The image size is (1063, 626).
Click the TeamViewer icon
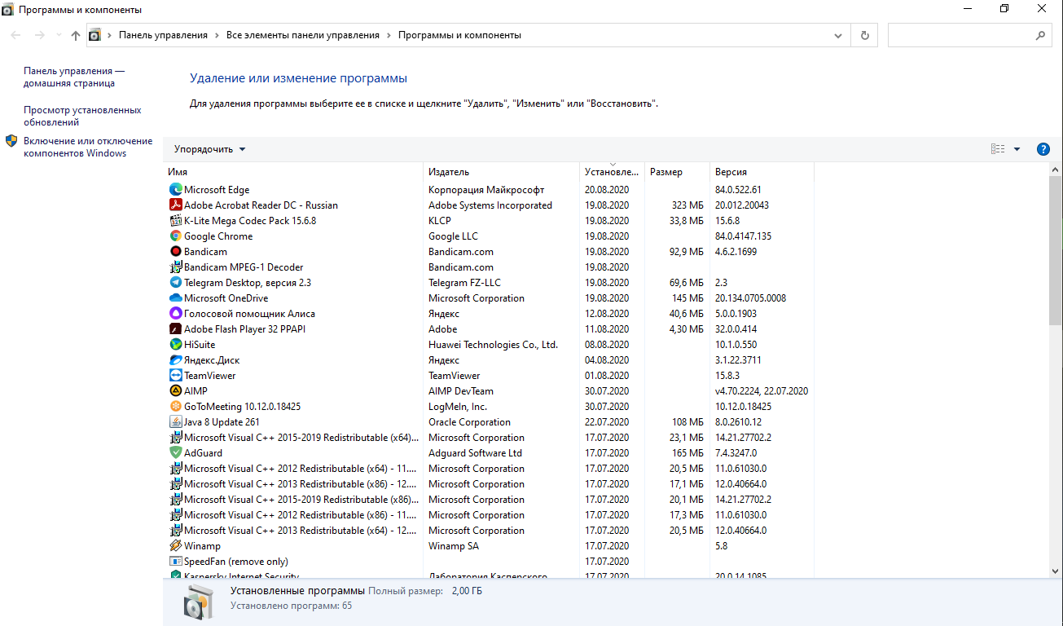click(175, 376)
